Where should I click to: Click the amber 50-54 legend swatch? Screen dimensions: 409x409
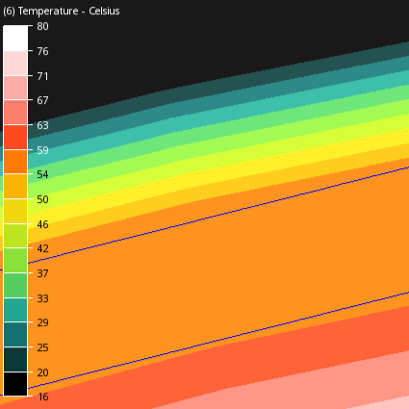[15, 187]
